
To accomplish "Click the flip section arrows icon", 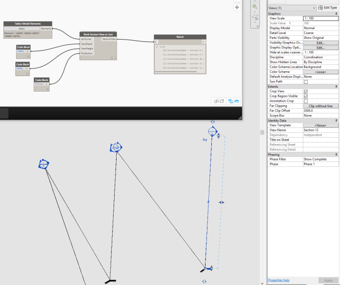I will [x=205, y=140].
